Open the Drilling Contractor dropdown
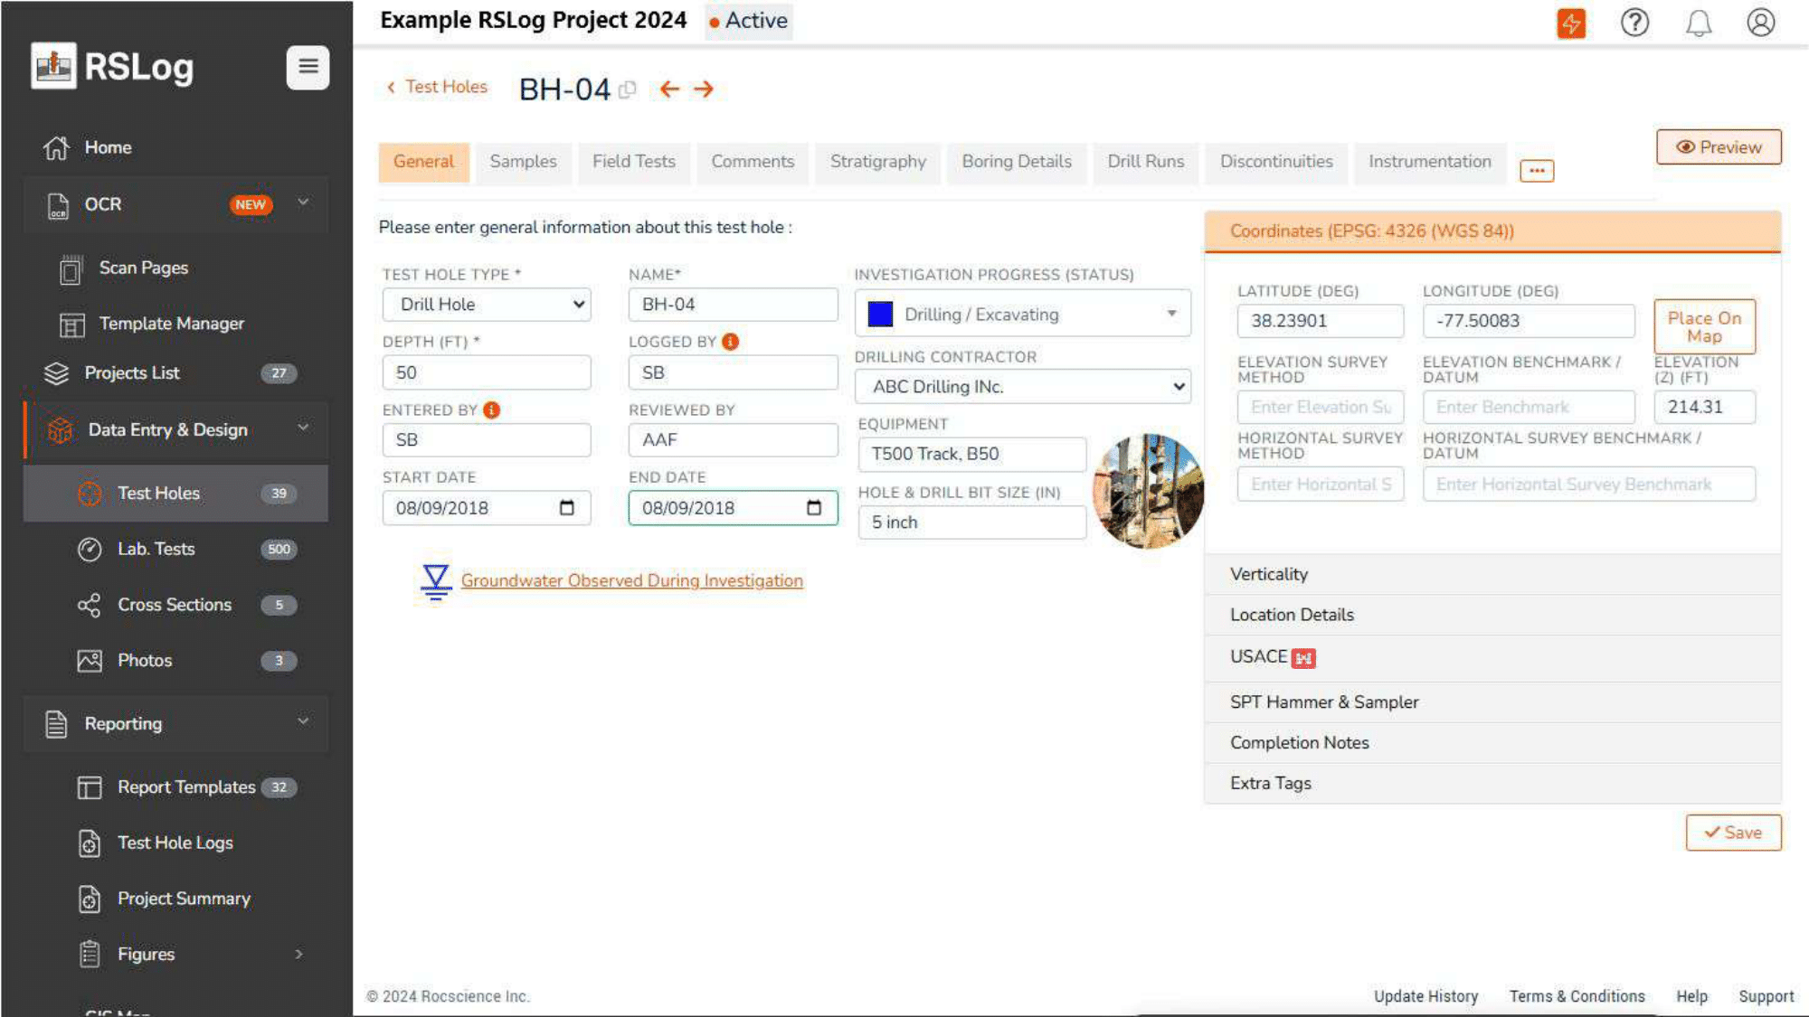 [x=1022, y=387]
